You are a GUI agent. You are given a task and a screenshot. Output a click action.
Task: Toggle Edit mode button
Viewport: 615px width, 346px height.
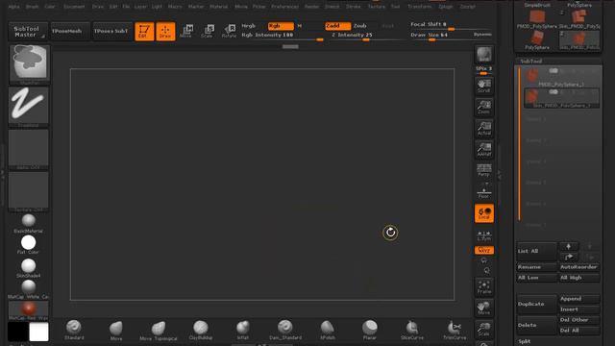(x=144, y=31)
